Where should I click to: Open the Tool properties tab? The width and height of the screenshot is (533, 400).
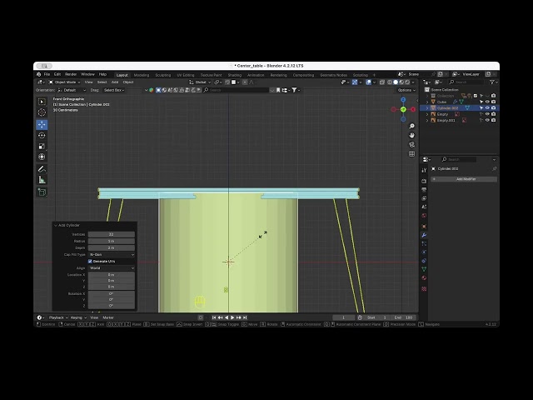pyautogui.click(x=424, y=170)
